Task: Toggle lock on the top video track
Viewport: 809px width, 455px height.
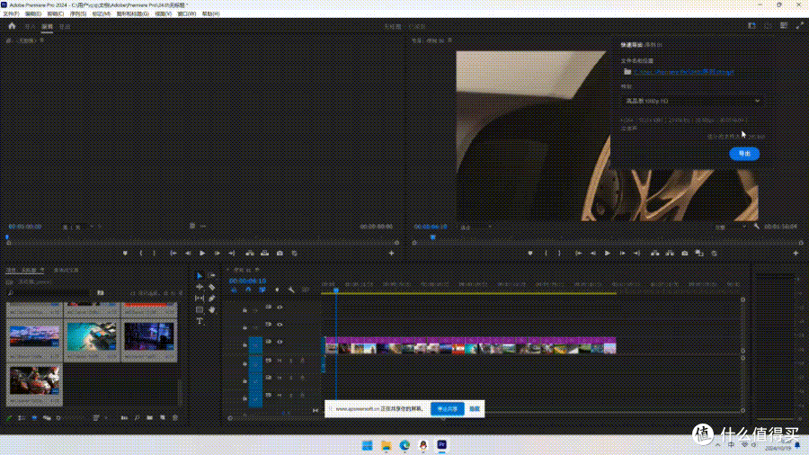Action: [x=244, y=310]
